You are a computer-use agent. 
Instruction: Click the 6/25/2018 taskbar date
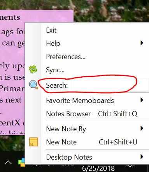pos(98,169)
